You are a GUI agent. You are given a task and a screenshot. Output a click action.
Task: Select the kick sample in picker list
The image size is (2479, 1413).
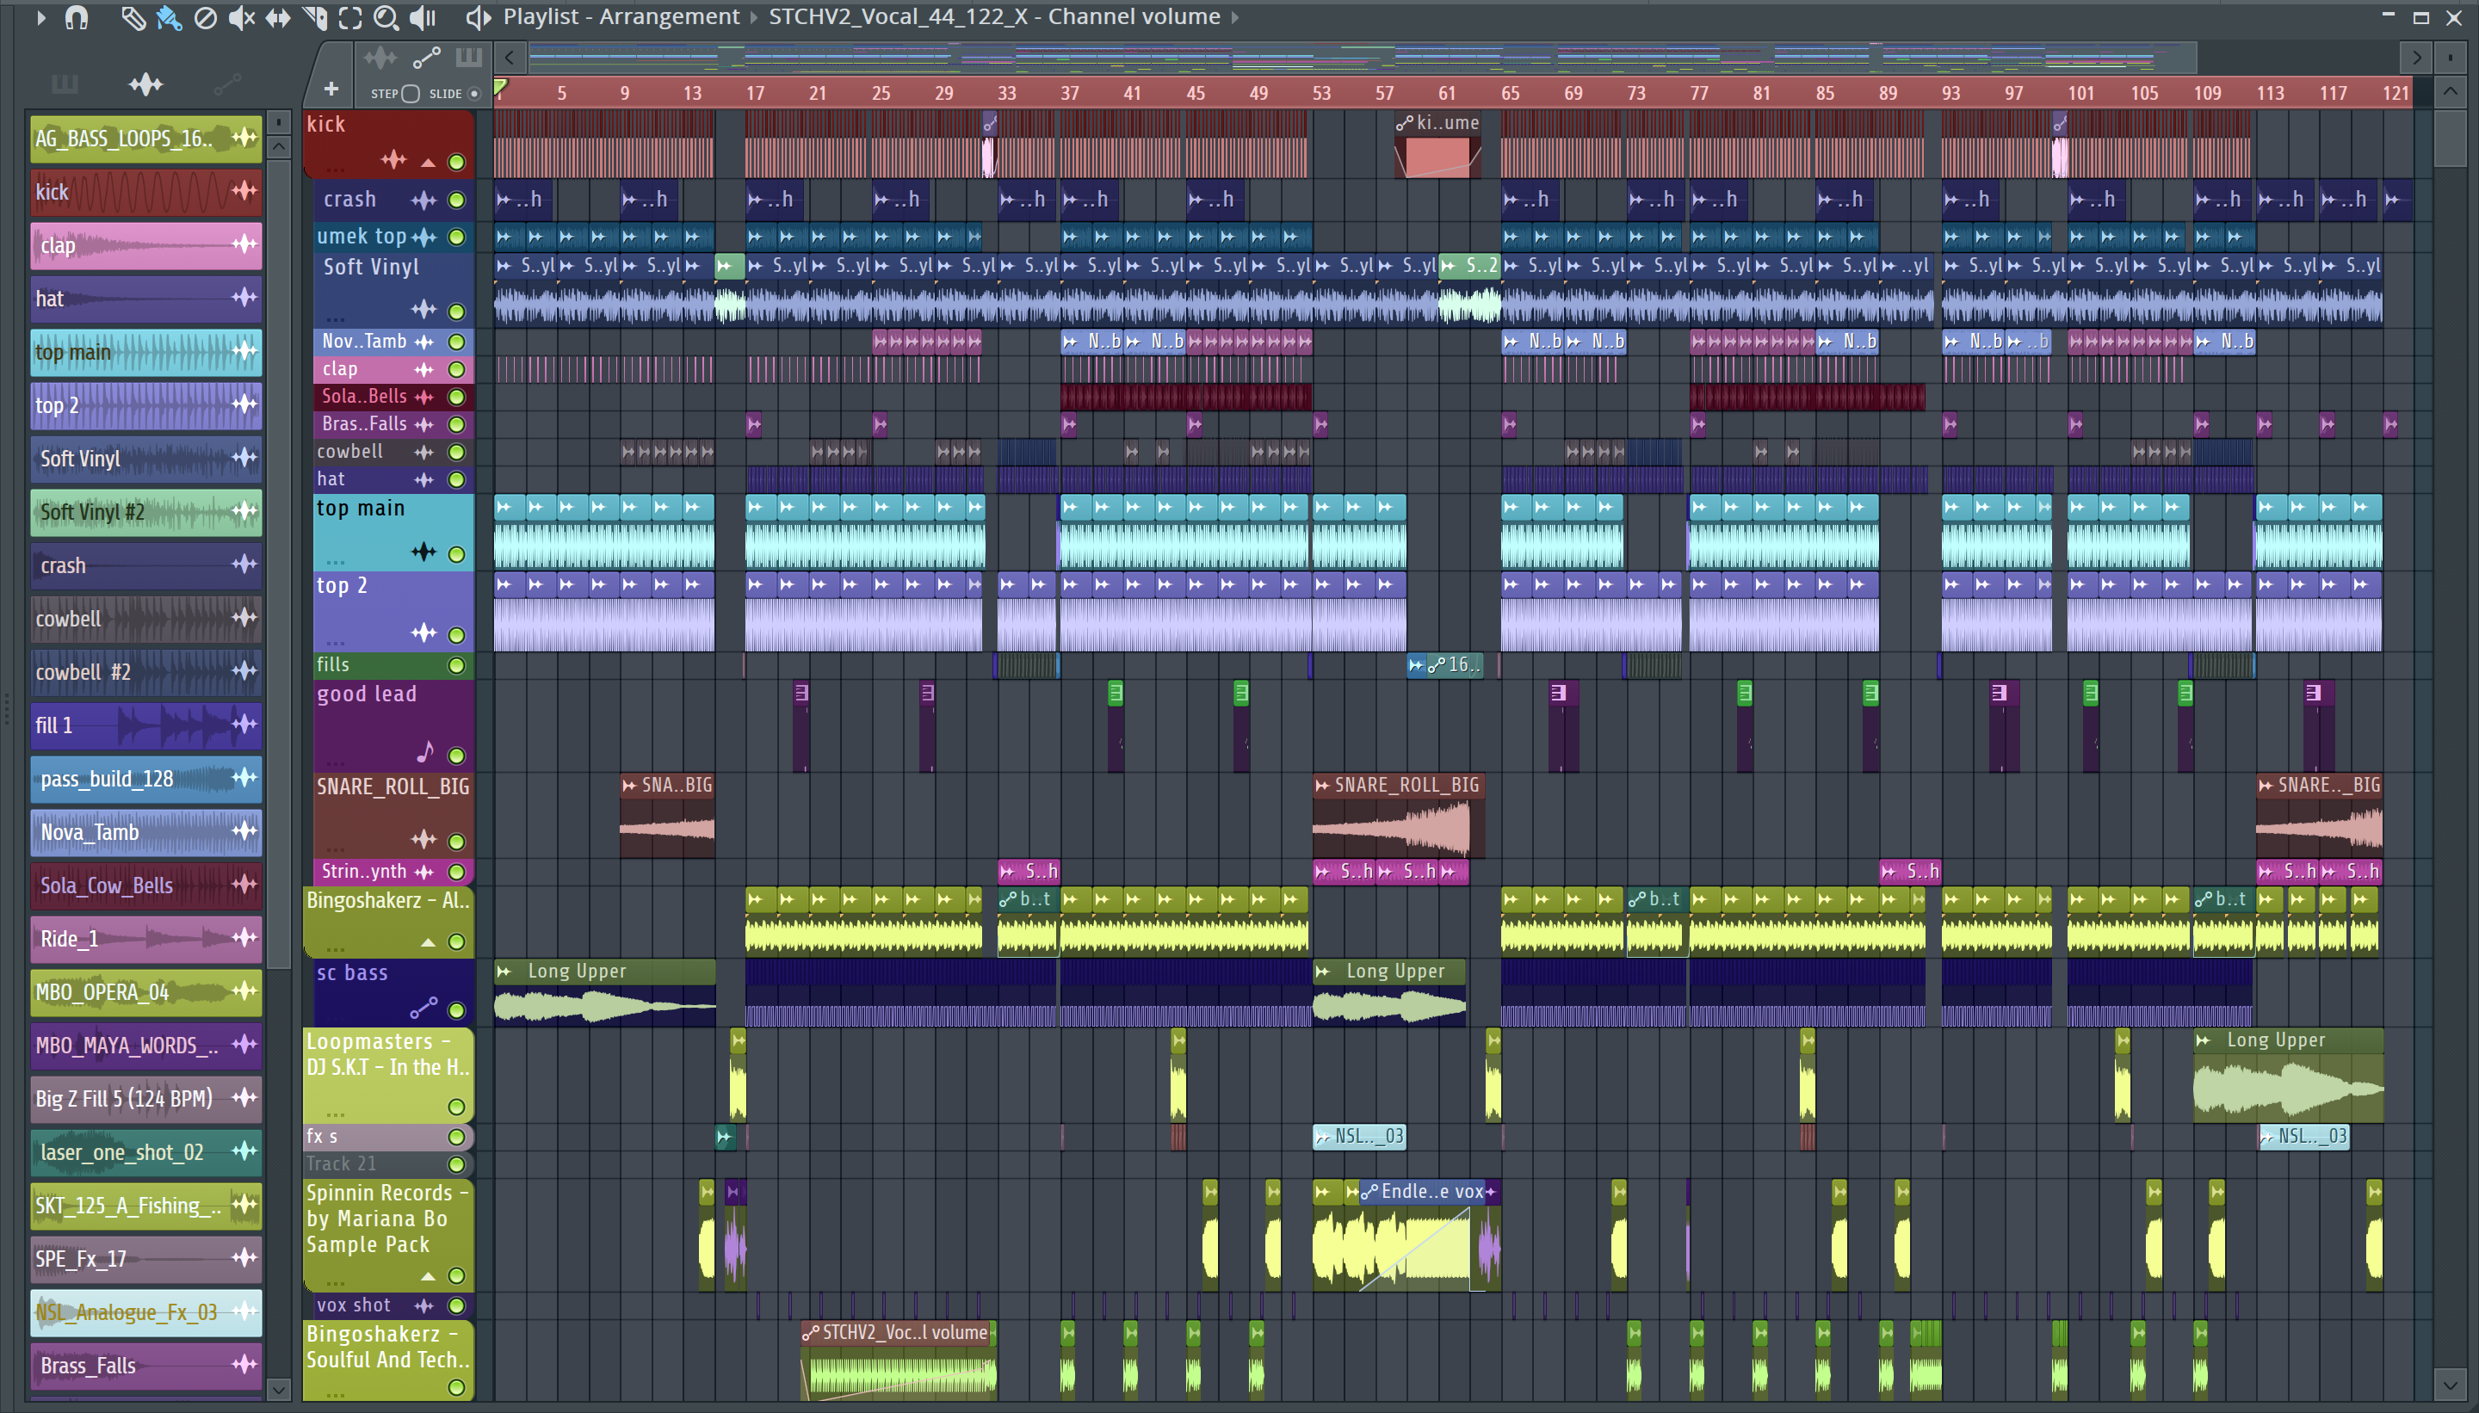click(145, 192)
